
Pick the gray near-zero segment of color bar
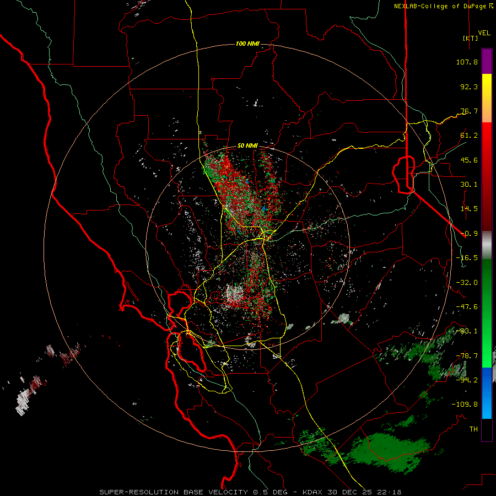click(487, 245)
